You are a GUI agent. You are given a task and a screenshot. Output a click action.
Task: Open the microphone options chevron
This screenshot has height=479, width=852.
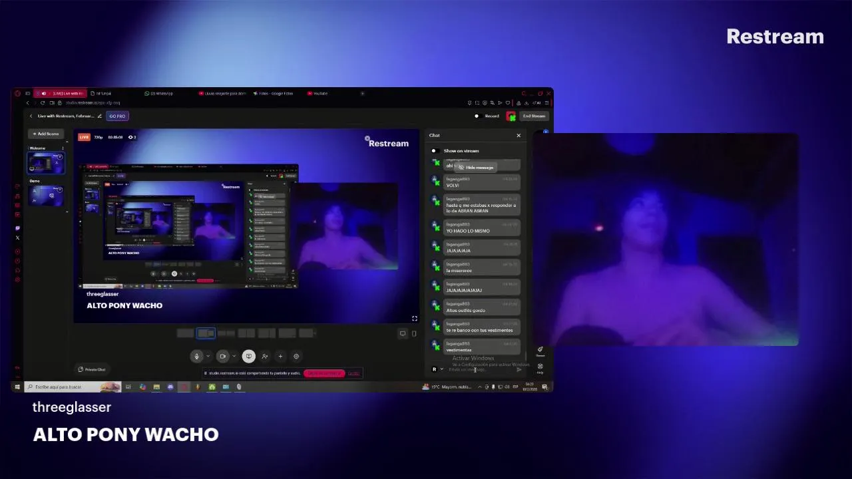click(208, 356)
